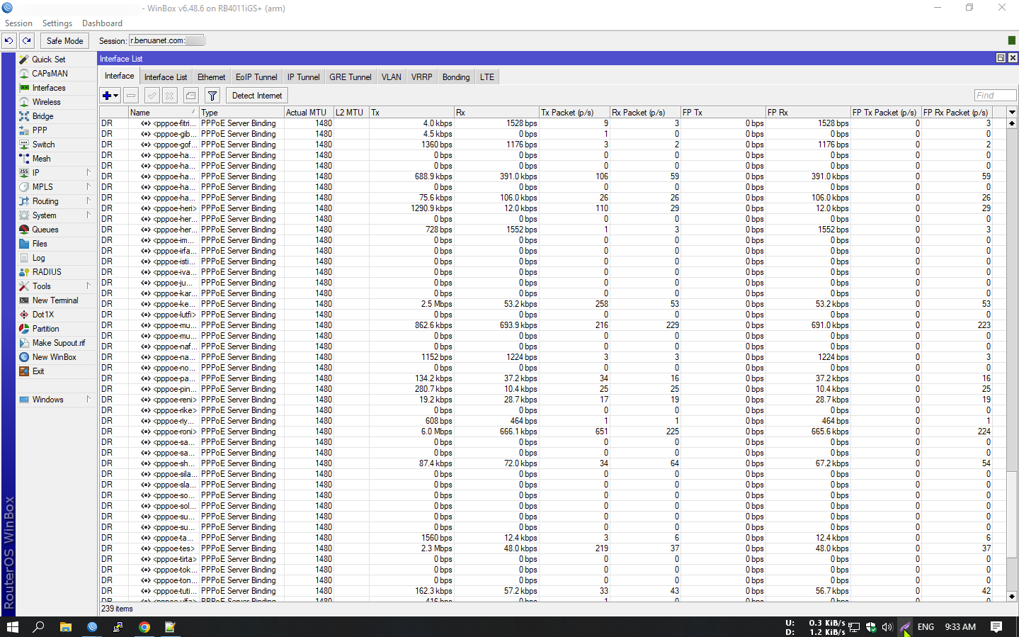
Task: Expand the Routing submenu
Action: (56, 201)
